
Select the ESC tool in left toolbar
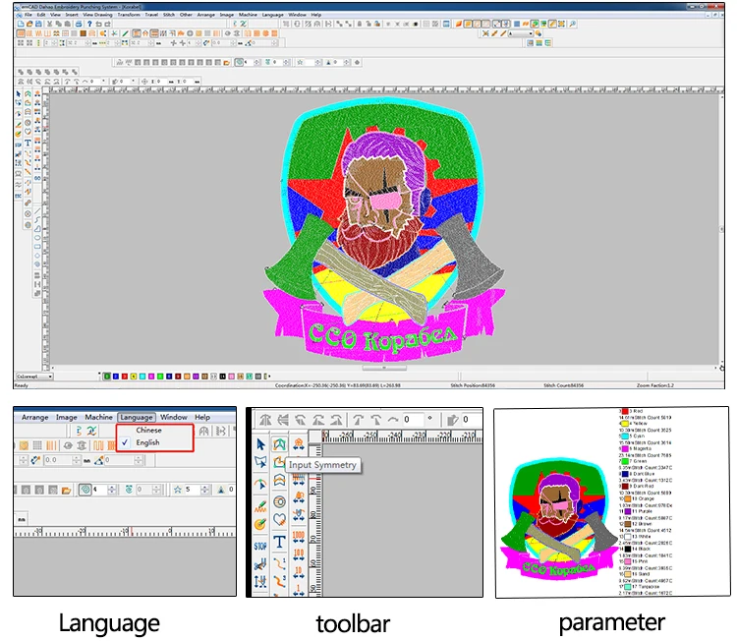pos(19,195)
